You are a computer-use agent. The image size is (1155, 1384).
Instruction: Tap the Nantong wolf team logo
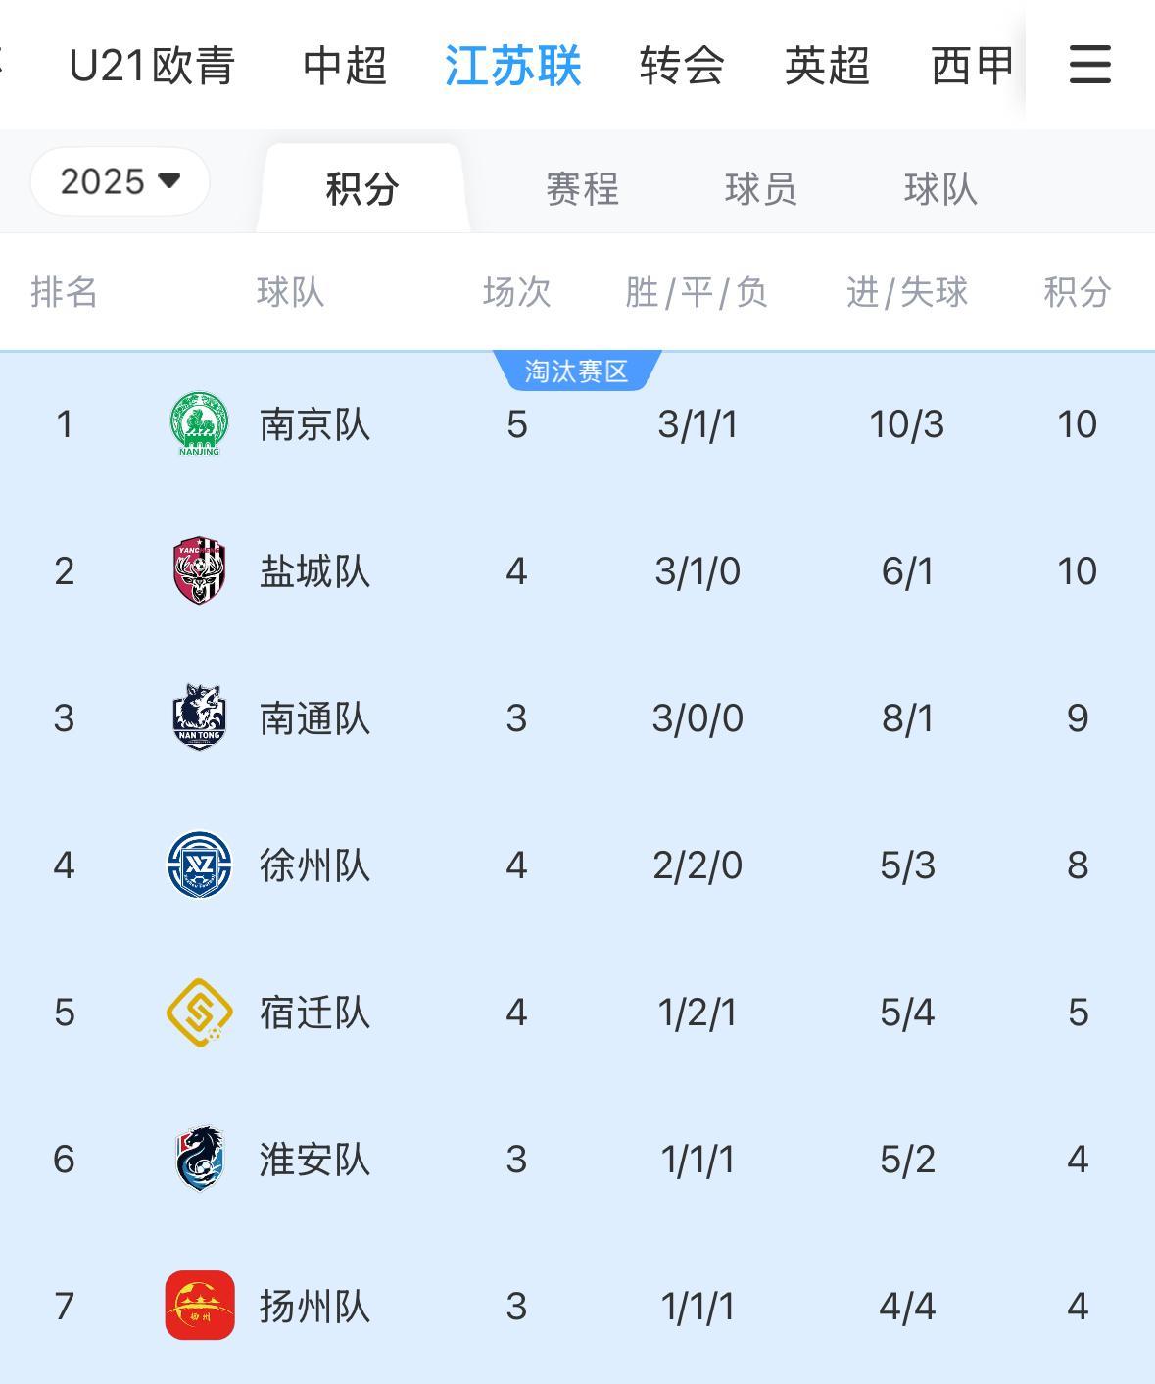coord(199,717)
